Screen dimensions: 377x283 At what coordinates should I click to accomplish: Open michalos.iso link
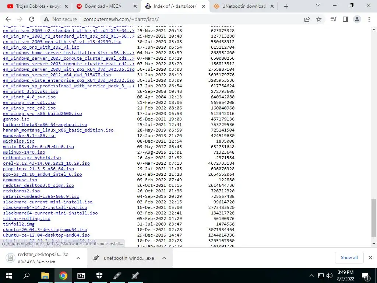pyautogui.click(x=19, y=141)
